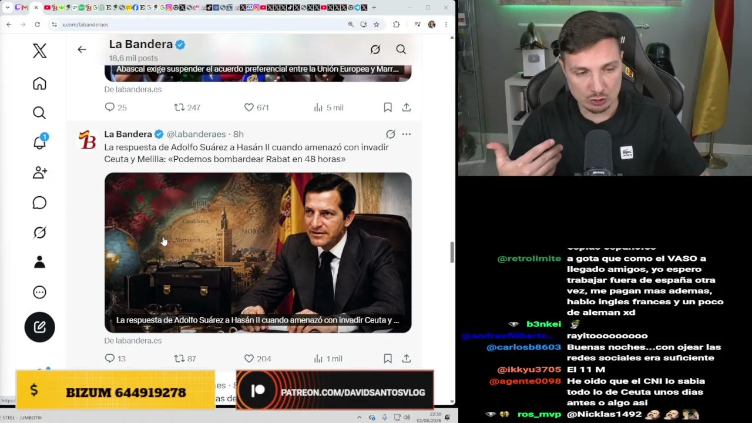The height and width of the screenshot is (423, 752).
Task: Click the page vertical scrollbar thumb
Action: click(x=452, y=253)
